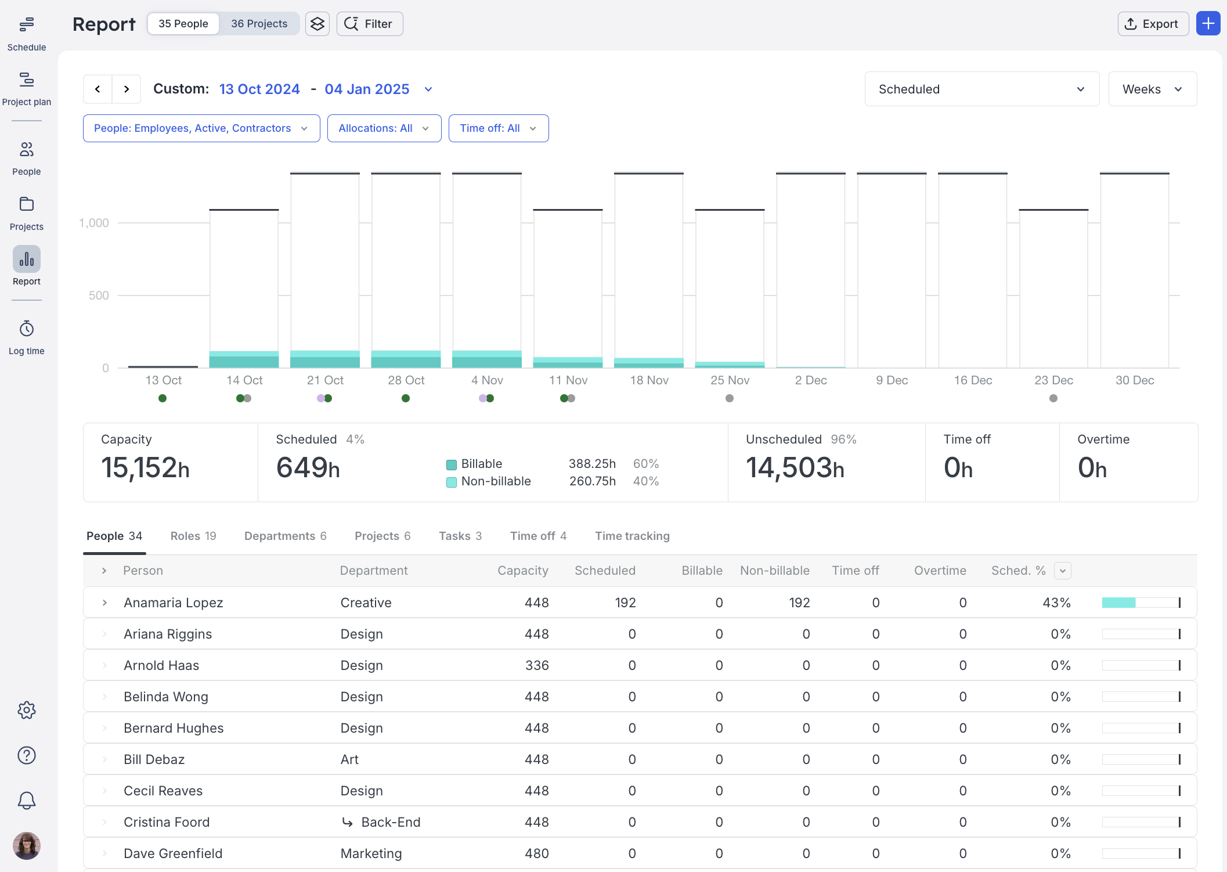Open the help question mark icon
The image size is (1227, 872).
click(x=27, y=755)
